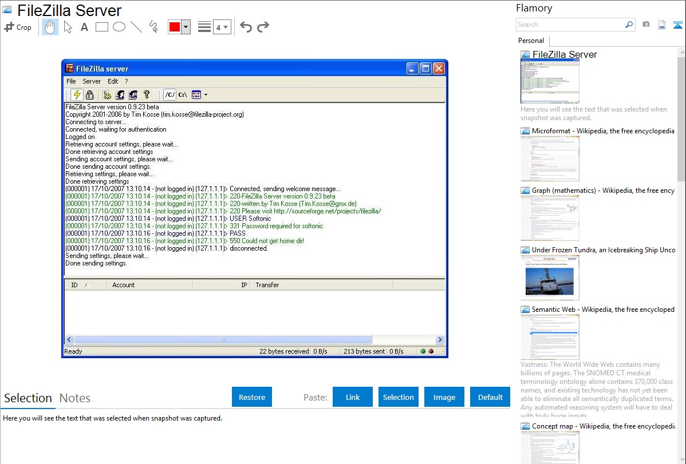Switch to the Personal tab
The image size is (686, 464).
coord(531,41)
